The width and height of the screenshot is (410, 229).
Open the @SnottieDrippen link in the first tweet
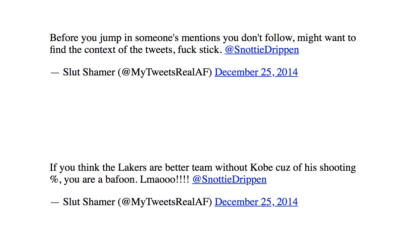262,50
